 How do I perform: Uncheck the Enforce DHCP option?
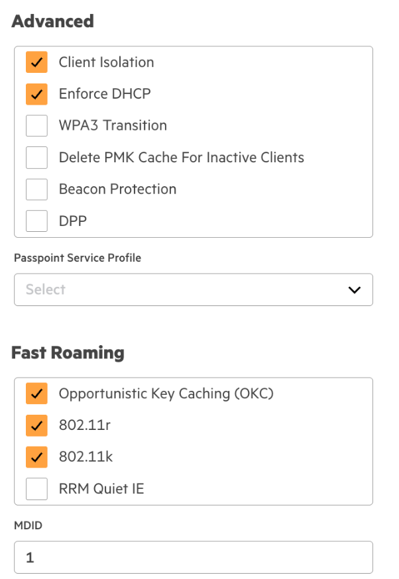tap(36, 94)
